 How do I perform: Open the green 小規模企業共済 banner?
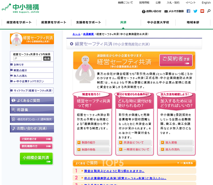[36, 159]
